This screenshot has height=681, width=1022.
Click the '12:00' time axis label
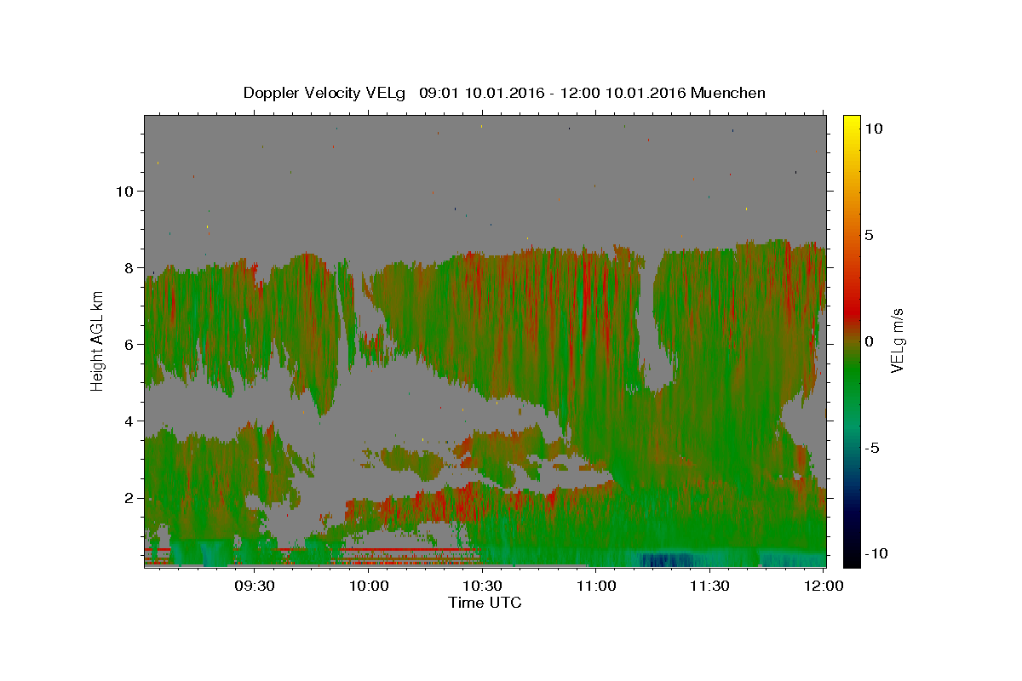[x=824, y=586]
